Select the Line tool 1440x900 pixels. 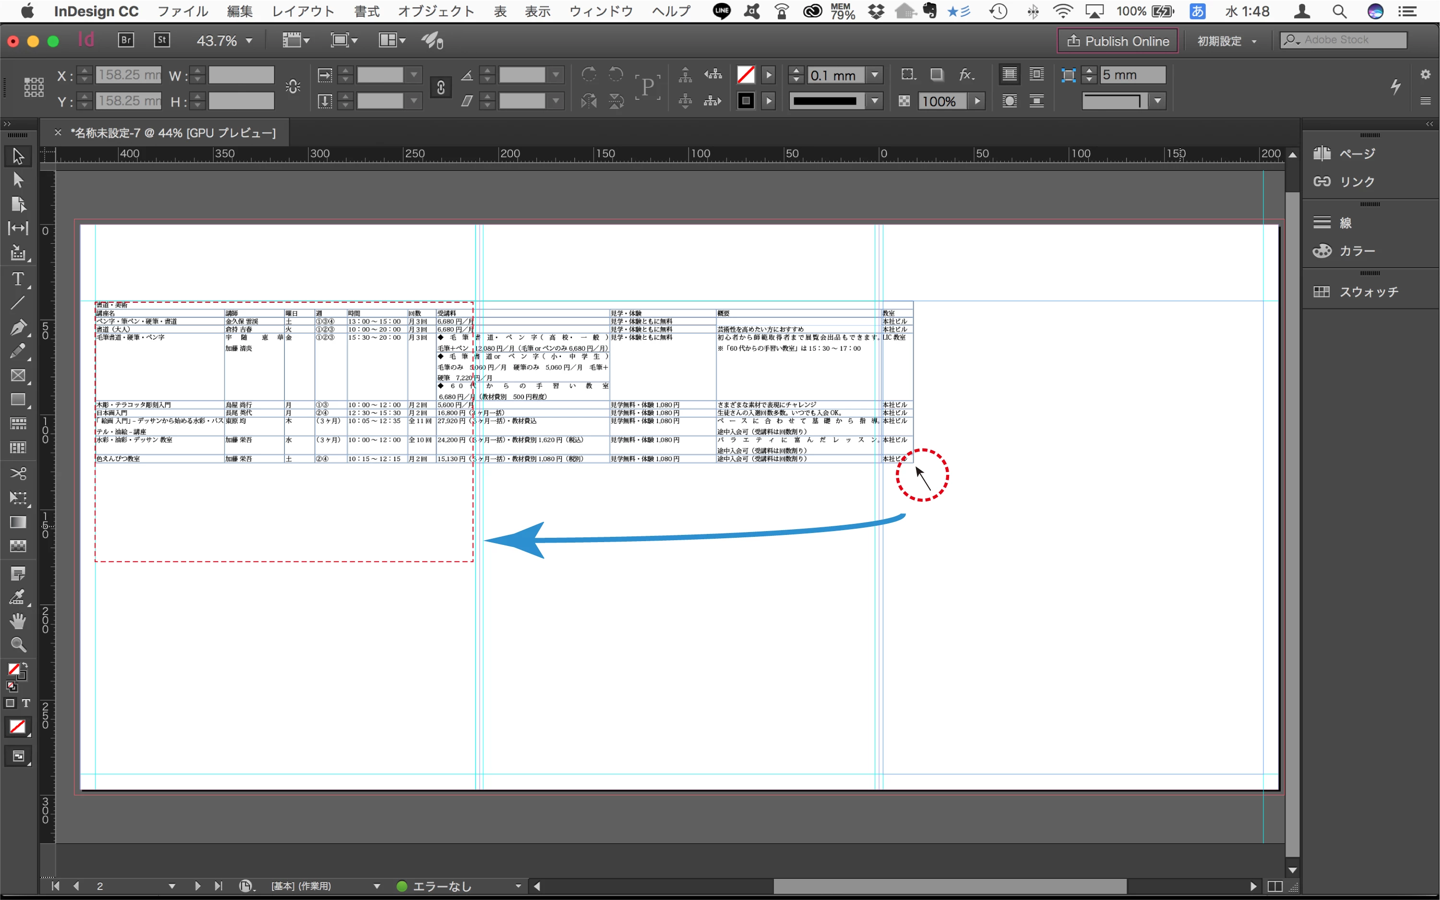18,302
